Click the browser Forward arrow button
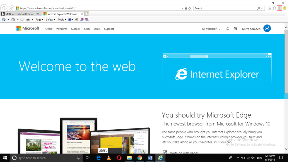The image size is (288, 162). (11, 8)
